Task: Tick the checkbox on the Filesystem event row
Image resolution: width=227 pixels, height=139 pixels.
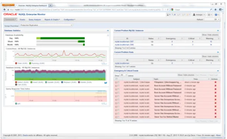Action: point(119,82)
